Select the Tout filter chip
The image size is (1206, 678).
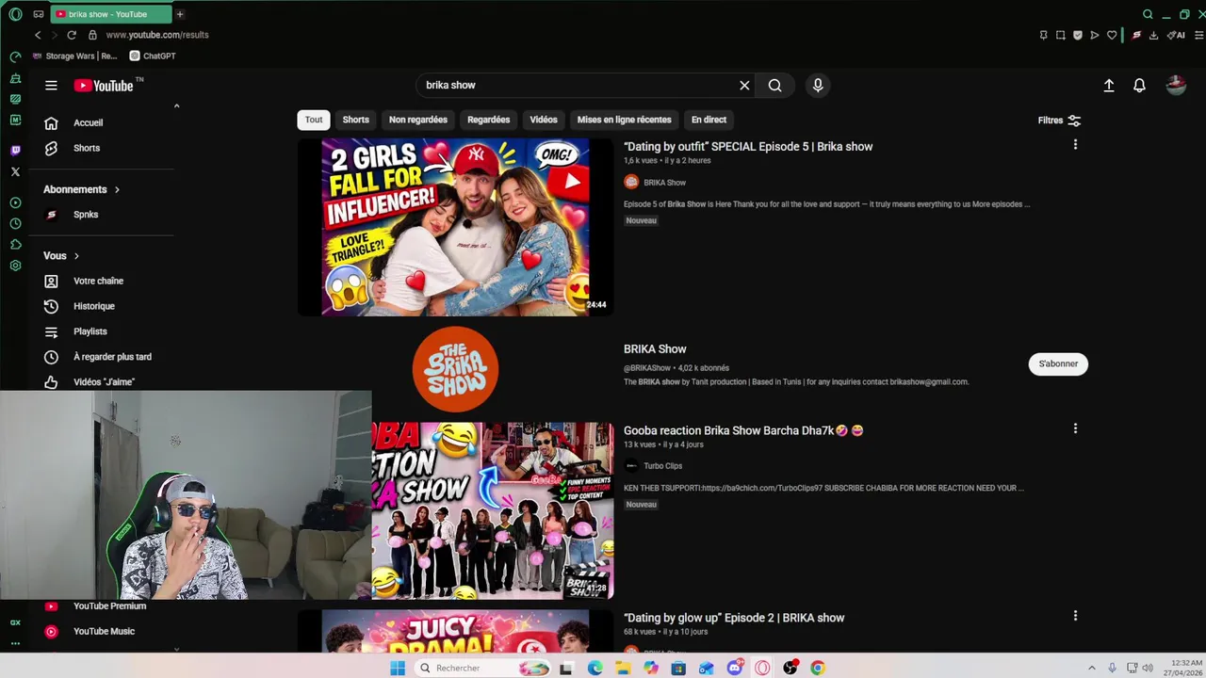tap(314, 120)
